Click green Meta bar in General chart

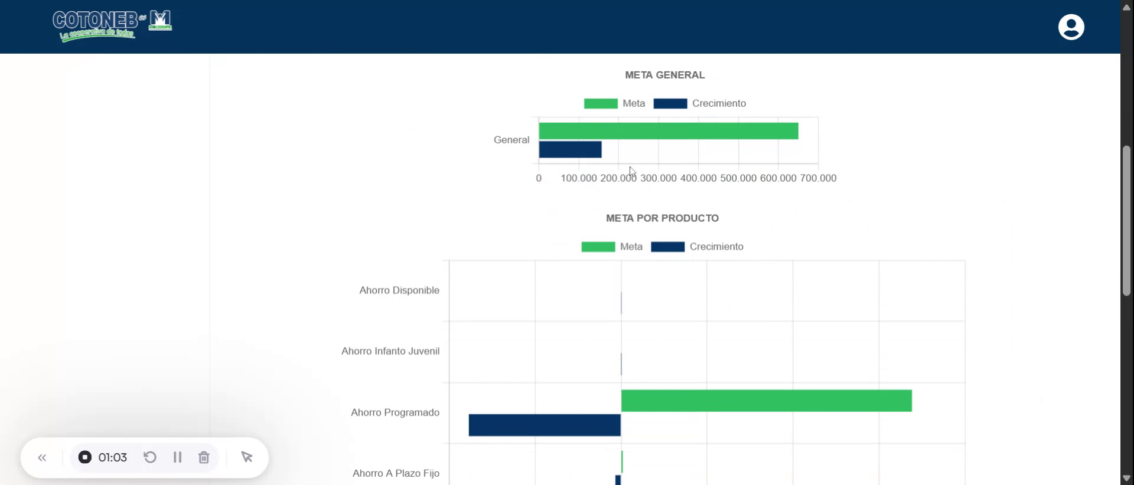click(x=668, y=131)
